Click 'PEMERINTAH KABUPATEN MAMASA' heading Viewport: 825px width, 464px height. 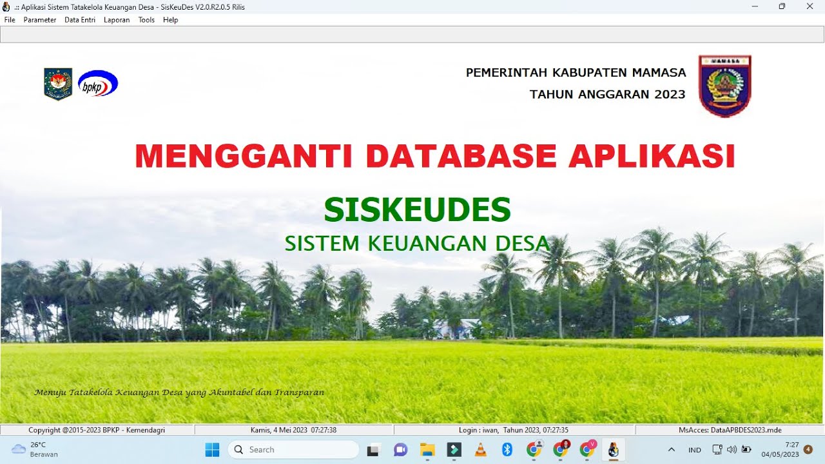(x=576, y=73)
